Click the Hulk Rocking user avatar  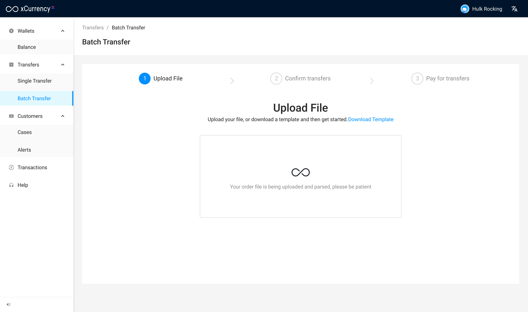point(465,9)
